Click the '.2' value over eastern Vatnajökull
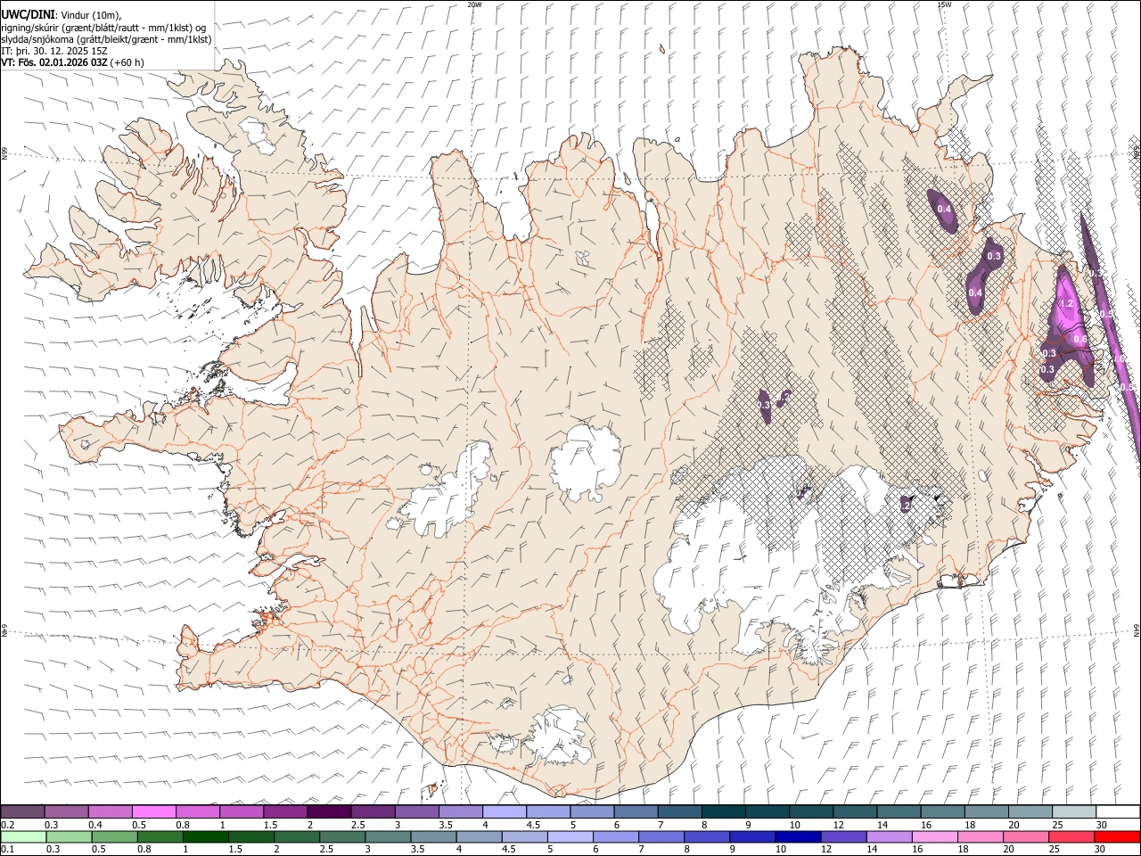The width and height of the screenshot is (1141, 856). (906, 506)
